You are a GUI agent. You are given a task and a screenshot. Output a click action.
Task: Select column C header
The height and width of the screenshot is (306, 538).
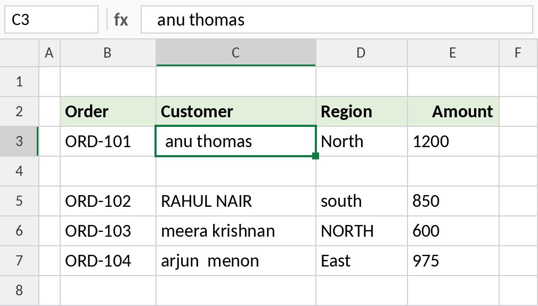click(x=236, y=53)
